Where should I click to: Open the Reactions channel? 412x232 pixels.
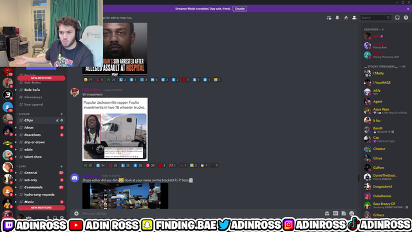[41, 135]
